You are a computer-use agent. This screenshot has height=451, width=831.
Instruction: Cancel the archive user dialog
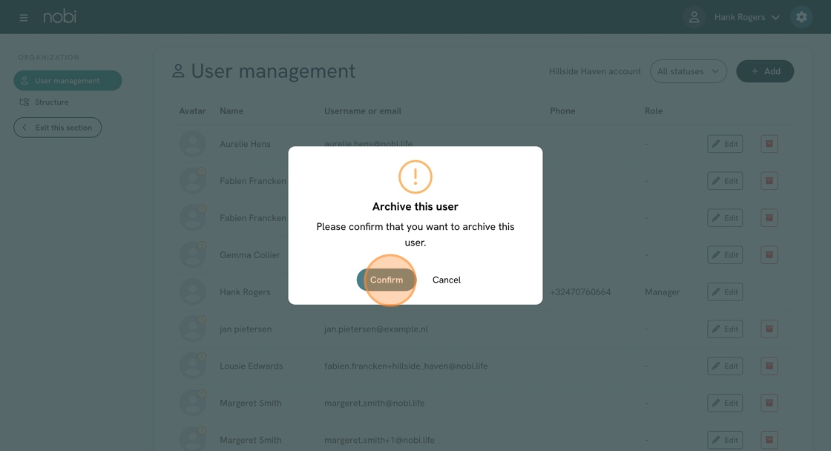coord(446,280)
